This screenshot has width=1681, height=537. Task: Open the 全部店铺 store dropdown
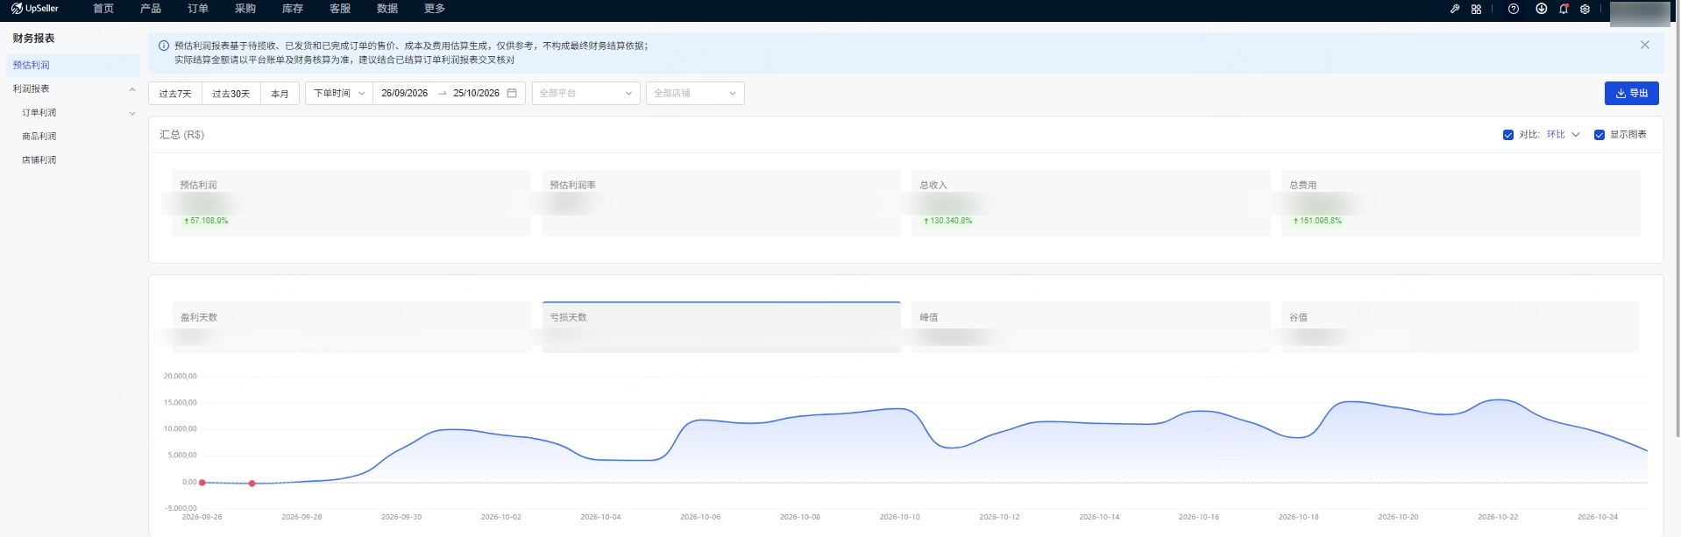point(695,93)
